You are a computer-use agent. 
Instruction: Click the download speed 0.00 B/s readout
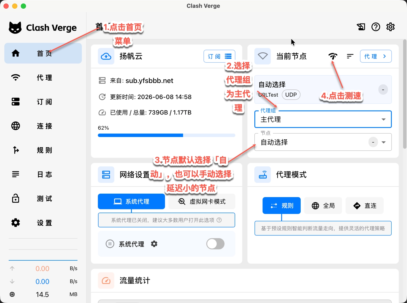(43, 281)
